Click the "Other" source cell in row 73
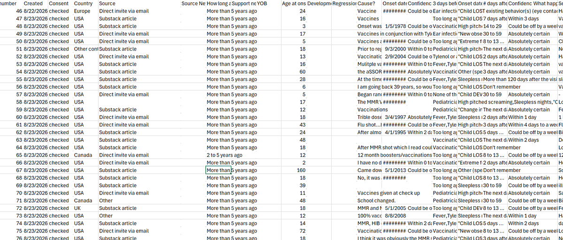The width and height of the screenshot is (563, 240). tap(139, 216)
